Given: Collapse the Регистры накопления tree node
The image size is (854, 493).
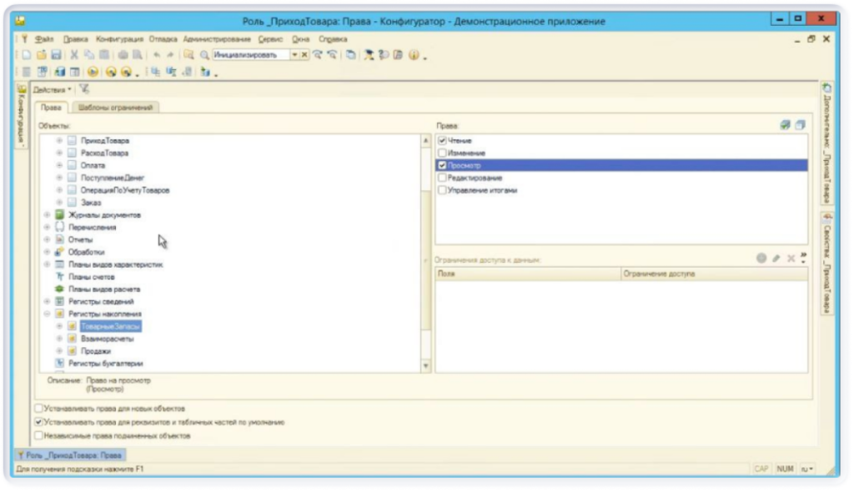Looking at the screenshot, I should 47,314.
